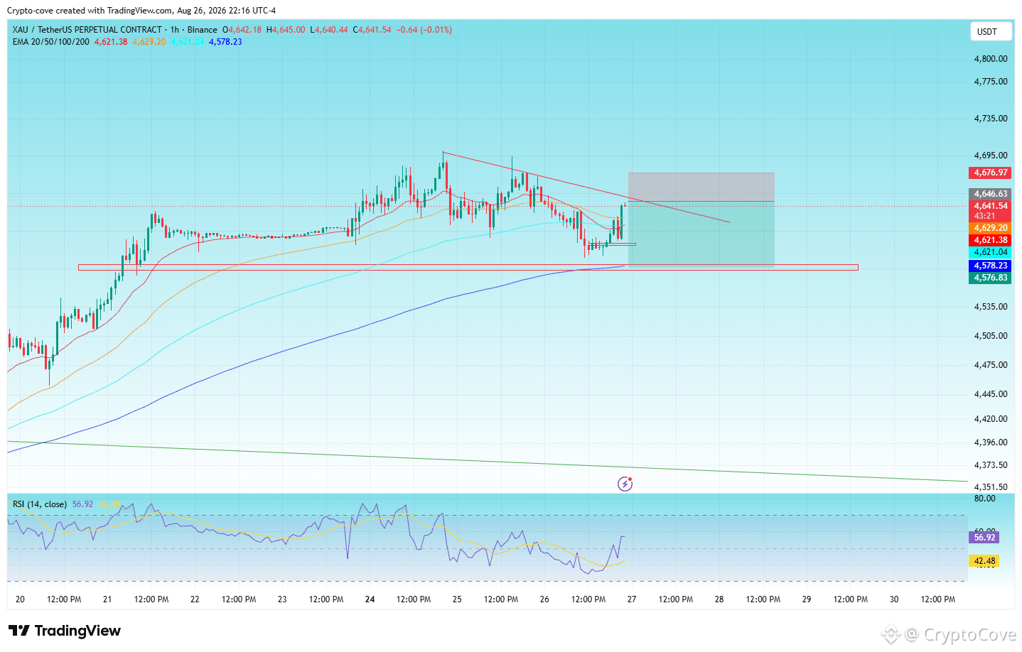Click the gray 4,646.63 price axis tag
The image size is (1022, 652).
pyautogui.click(x=991, y=194)
